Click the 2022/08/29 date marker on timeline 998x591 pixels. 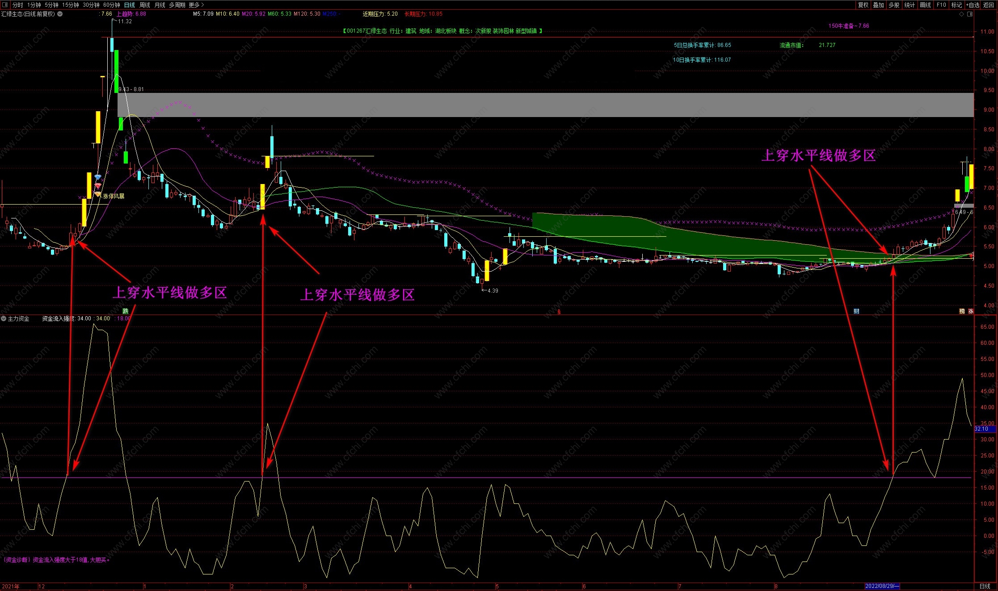882,586
